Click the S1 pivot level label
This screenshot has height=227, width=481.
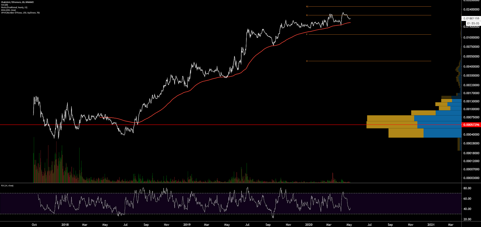(307, 61)
